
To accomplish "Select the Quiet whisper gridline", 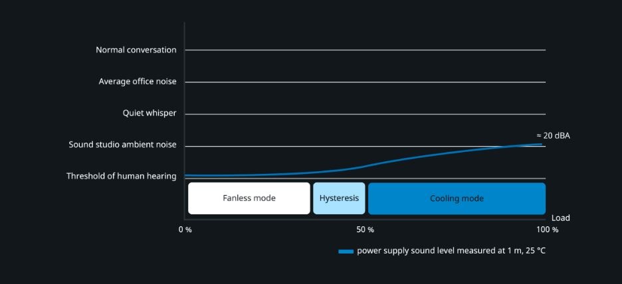I will pyautogui.click(x=365, y=114).
